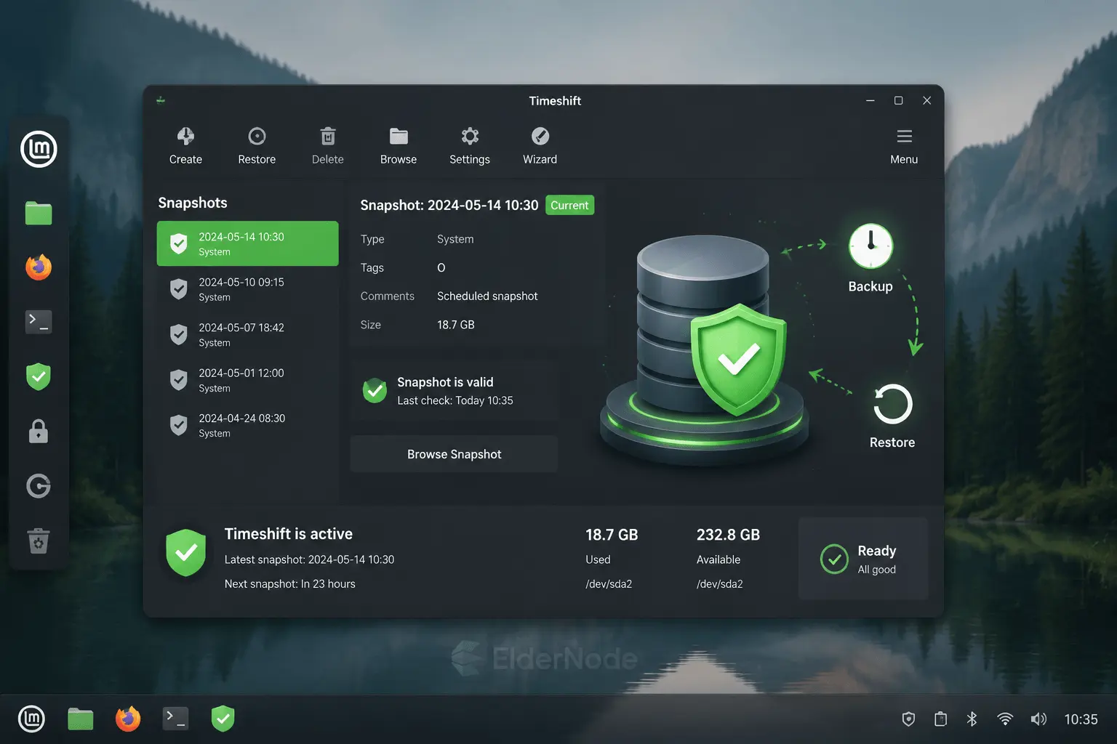This screenshot has height=744, width=1117.
Task: Launch the setup Wizard from the toolbar
Action: pos(540,137)
